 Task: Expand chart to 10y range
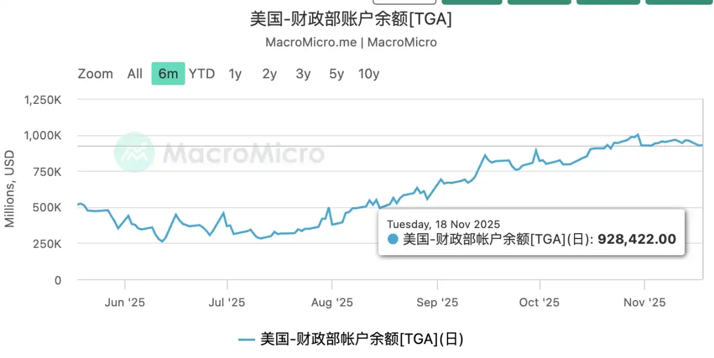tap(369, 74)
